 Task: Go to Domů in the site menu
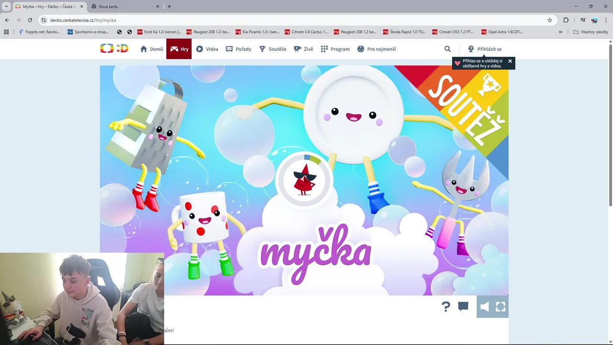(151, 49)
